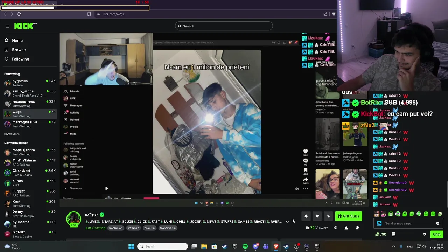Open markoglasslive followed channel

pos(30,124)
